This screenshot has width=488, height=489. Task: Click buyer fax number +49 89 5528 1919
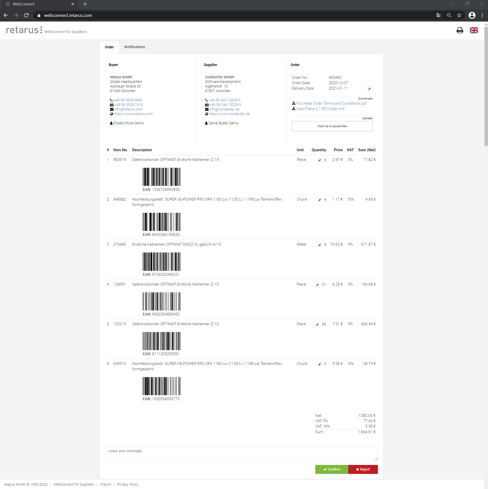click(129, 105)
